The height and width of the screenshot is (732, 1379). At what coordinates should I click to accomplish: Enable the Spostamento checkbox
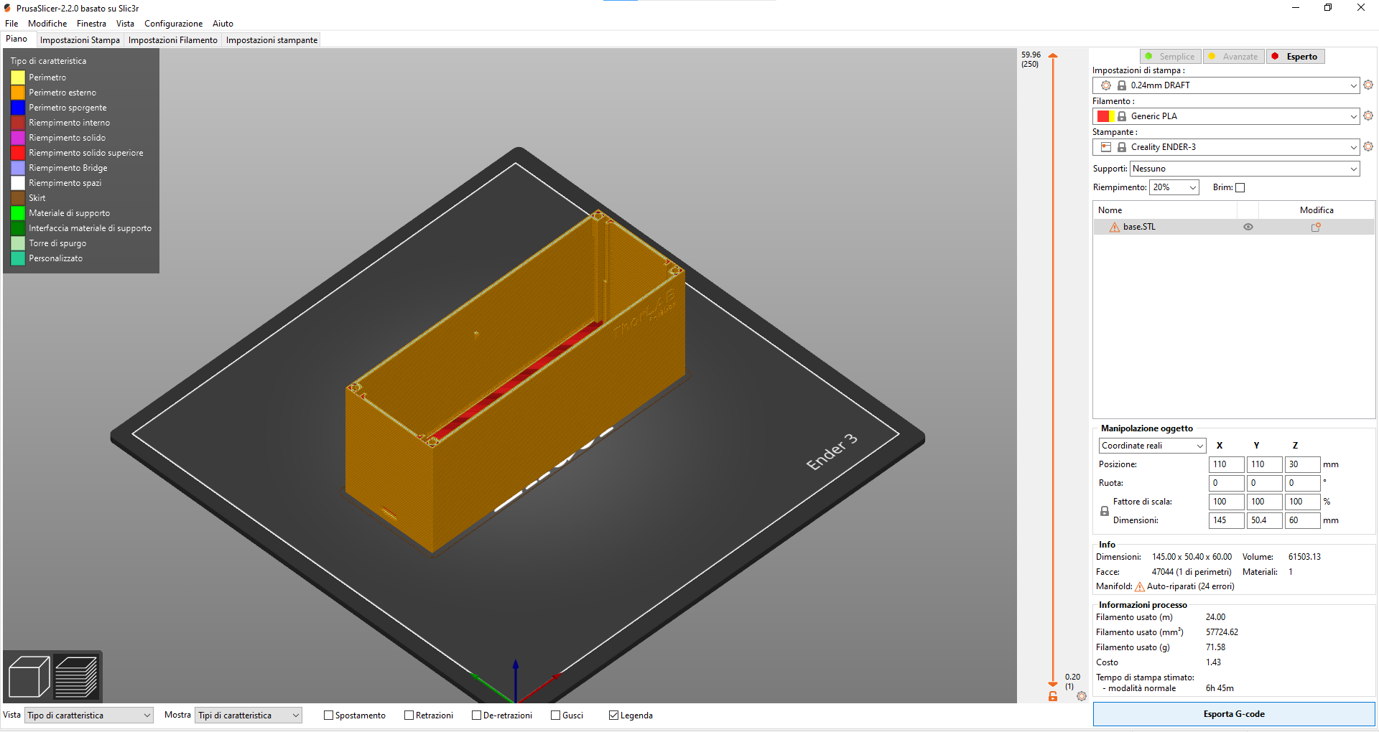329,715
